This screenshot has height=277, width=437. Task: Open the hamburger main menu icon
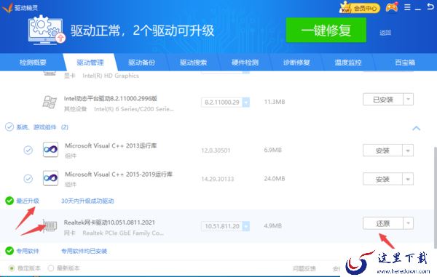point(407,7)
